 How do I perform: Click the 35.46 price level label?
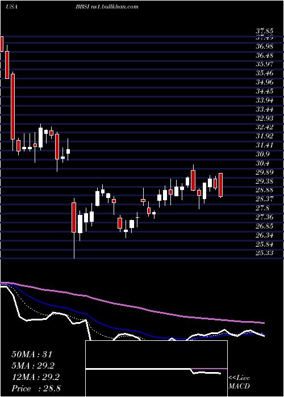(x=265, y=73)
